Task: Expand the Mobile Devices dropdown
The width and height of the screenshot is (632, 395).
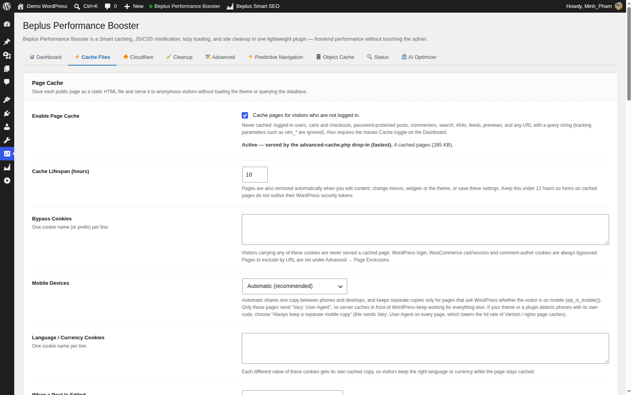Action: point(295,286)
